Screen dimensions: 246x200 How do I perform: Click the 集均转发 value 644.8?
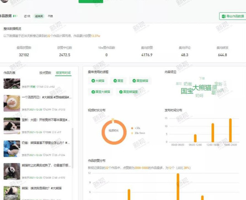click(x=222, y=55)
